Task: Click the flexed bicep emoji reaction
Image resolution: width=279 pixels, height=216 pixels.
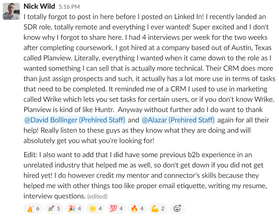Action: point(158,208)
